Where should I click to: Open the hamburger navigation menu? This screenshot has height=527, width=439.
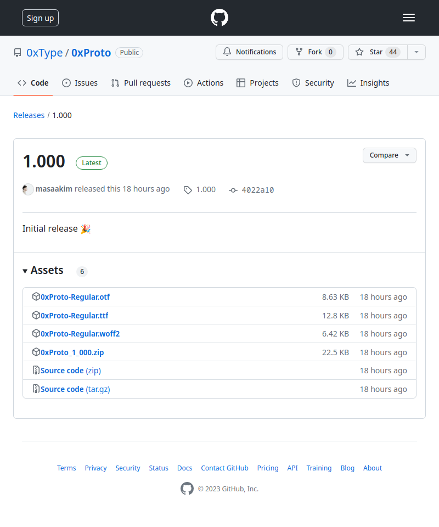(409, 18)
